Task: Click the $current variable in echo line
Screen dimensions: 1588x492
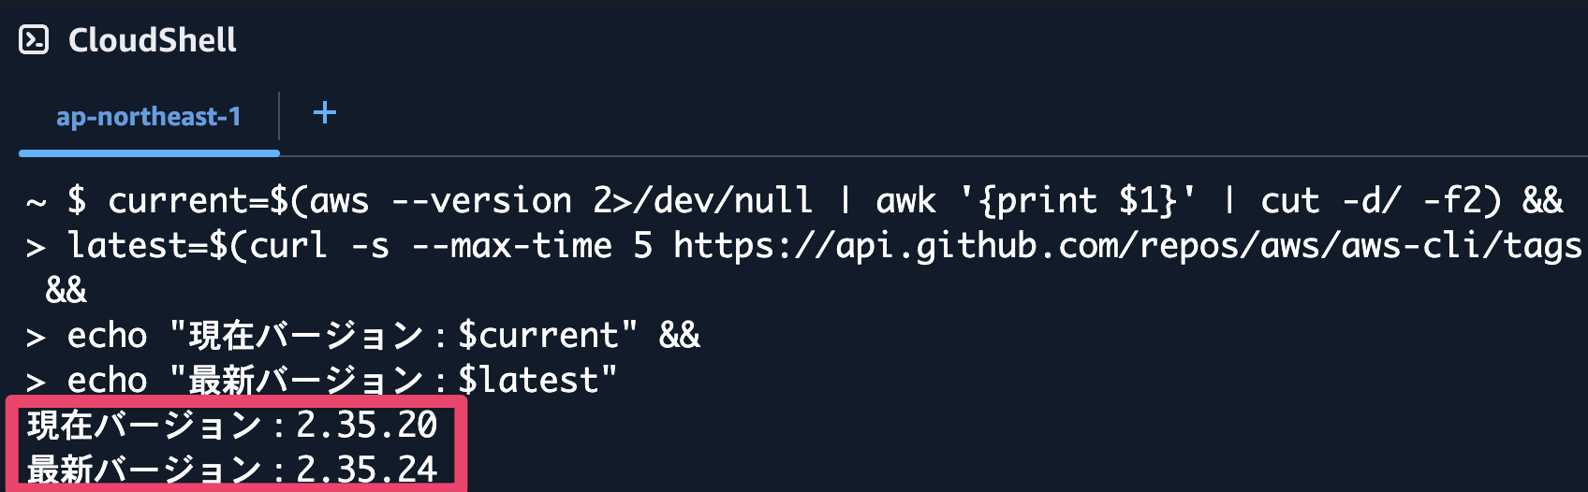Action: pos(538,335)
